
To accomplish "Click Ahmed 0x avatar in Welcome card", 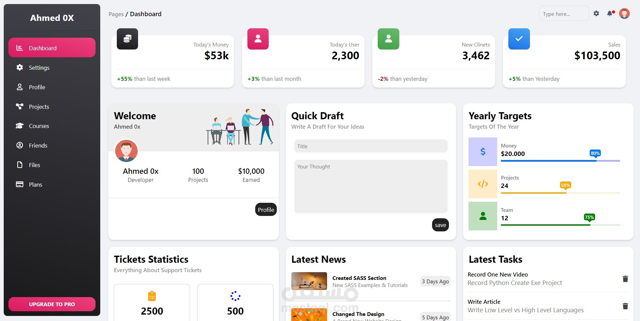I will (x=127, y=151).
